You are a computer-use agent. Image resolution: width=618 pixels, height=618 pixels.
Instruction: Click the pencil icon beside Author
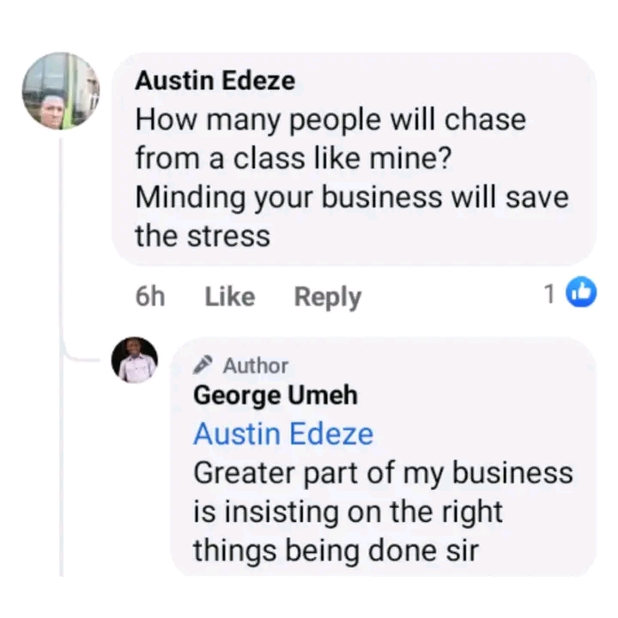pyautogui.click(x=203, y=366)
